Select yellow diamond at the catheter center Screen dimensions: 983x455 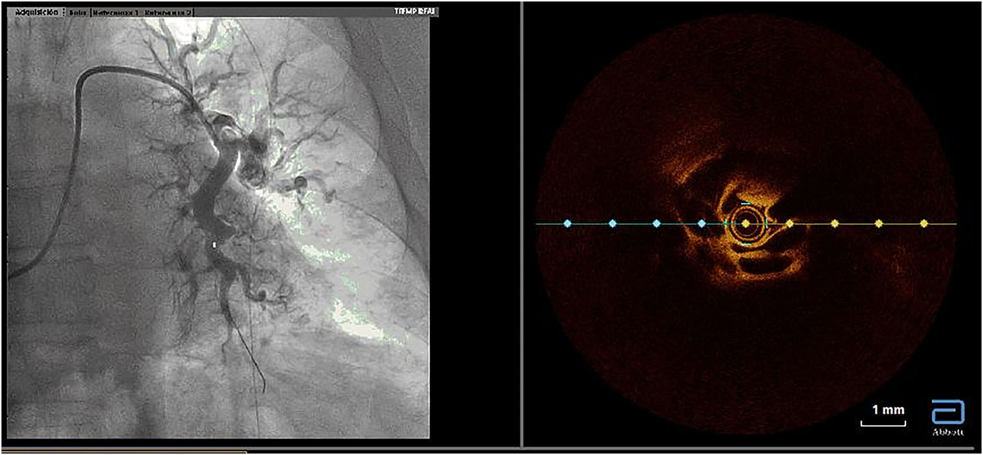746,224
